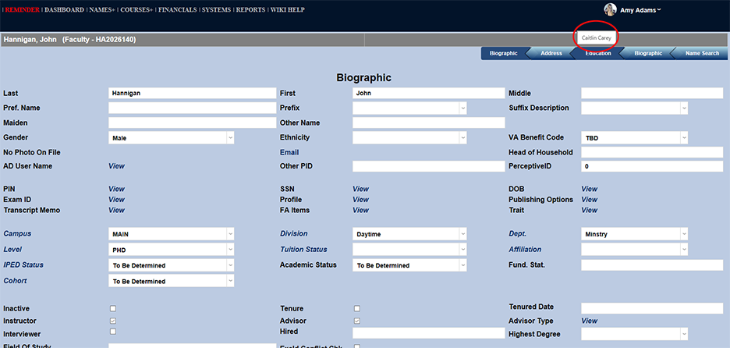730x348 pixels.
Task: View AD User Name
Action: 116,166
